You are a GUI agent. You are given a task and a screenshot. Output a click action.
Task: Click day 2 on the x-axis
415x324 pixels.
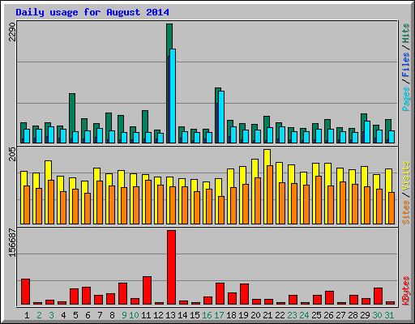[x=39, y=315]
